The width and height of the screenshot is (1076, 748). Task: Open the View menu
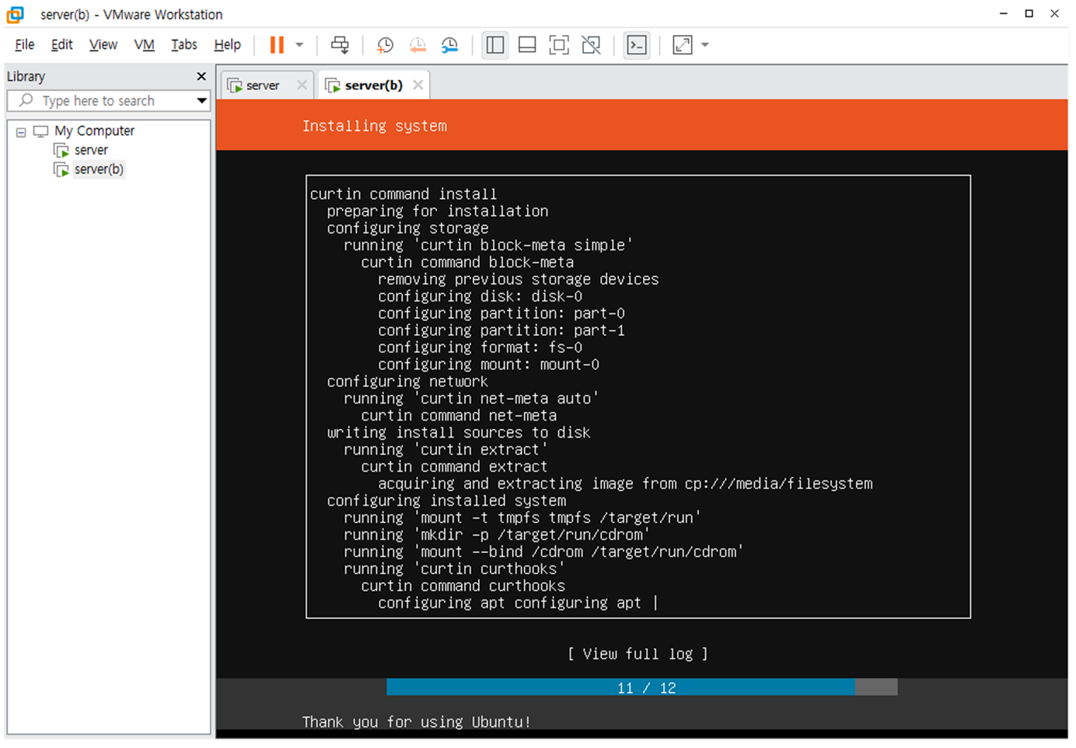click(103, 45)
